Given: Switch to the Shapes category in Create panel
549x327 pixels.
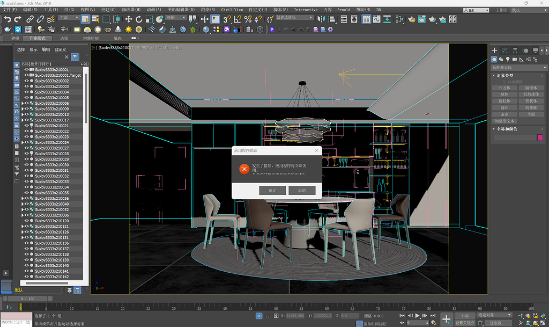Looking at the screenshot, I should pos(501,60).
